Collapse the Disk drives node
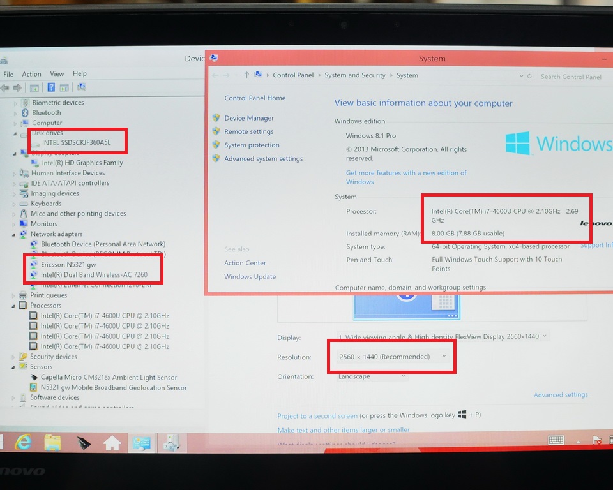613x490 pixels. [x=15, y=133]
